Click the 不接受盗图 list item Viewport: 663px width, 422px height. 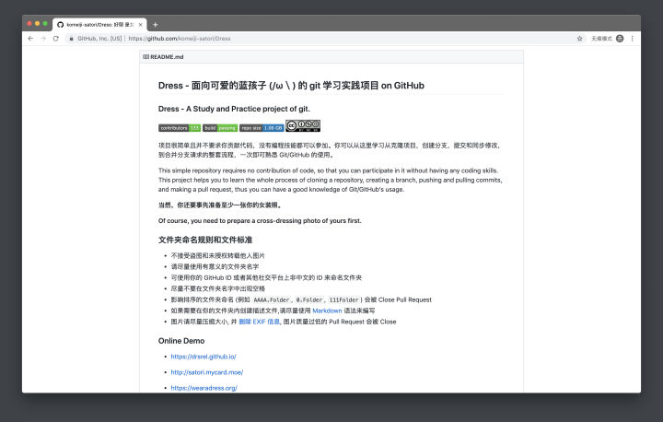click(217, 255)
